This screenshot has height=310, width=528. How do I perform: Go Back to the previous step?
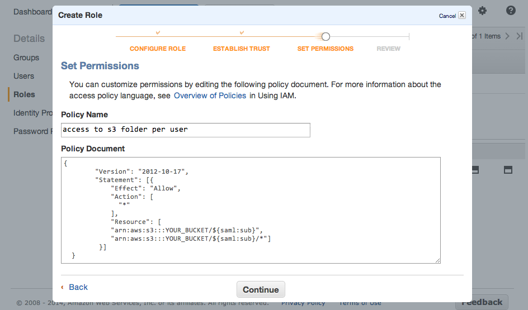coord(78,287)
